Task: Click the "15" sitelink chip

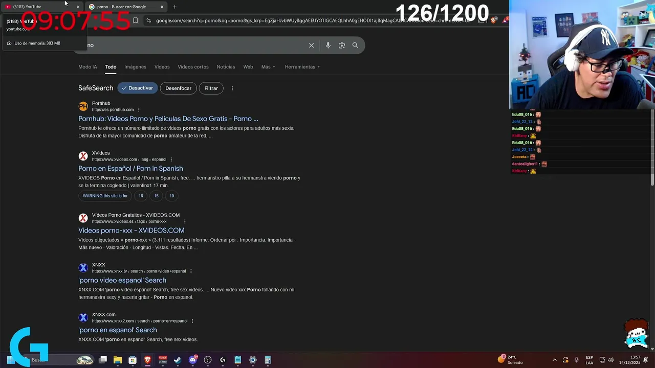Action: [x=156, y=196]
